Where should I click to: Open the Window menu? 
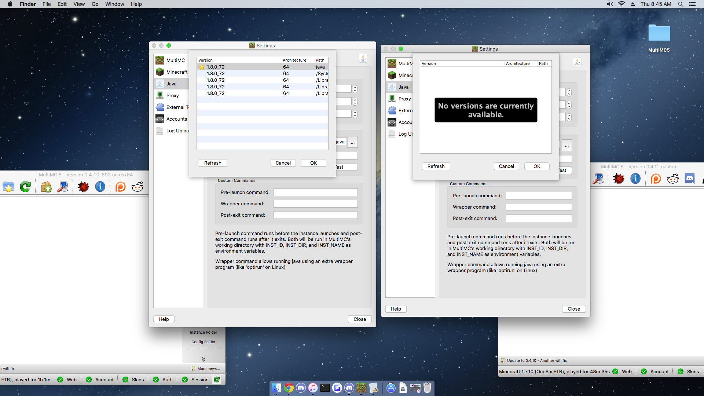pos(114,4)
